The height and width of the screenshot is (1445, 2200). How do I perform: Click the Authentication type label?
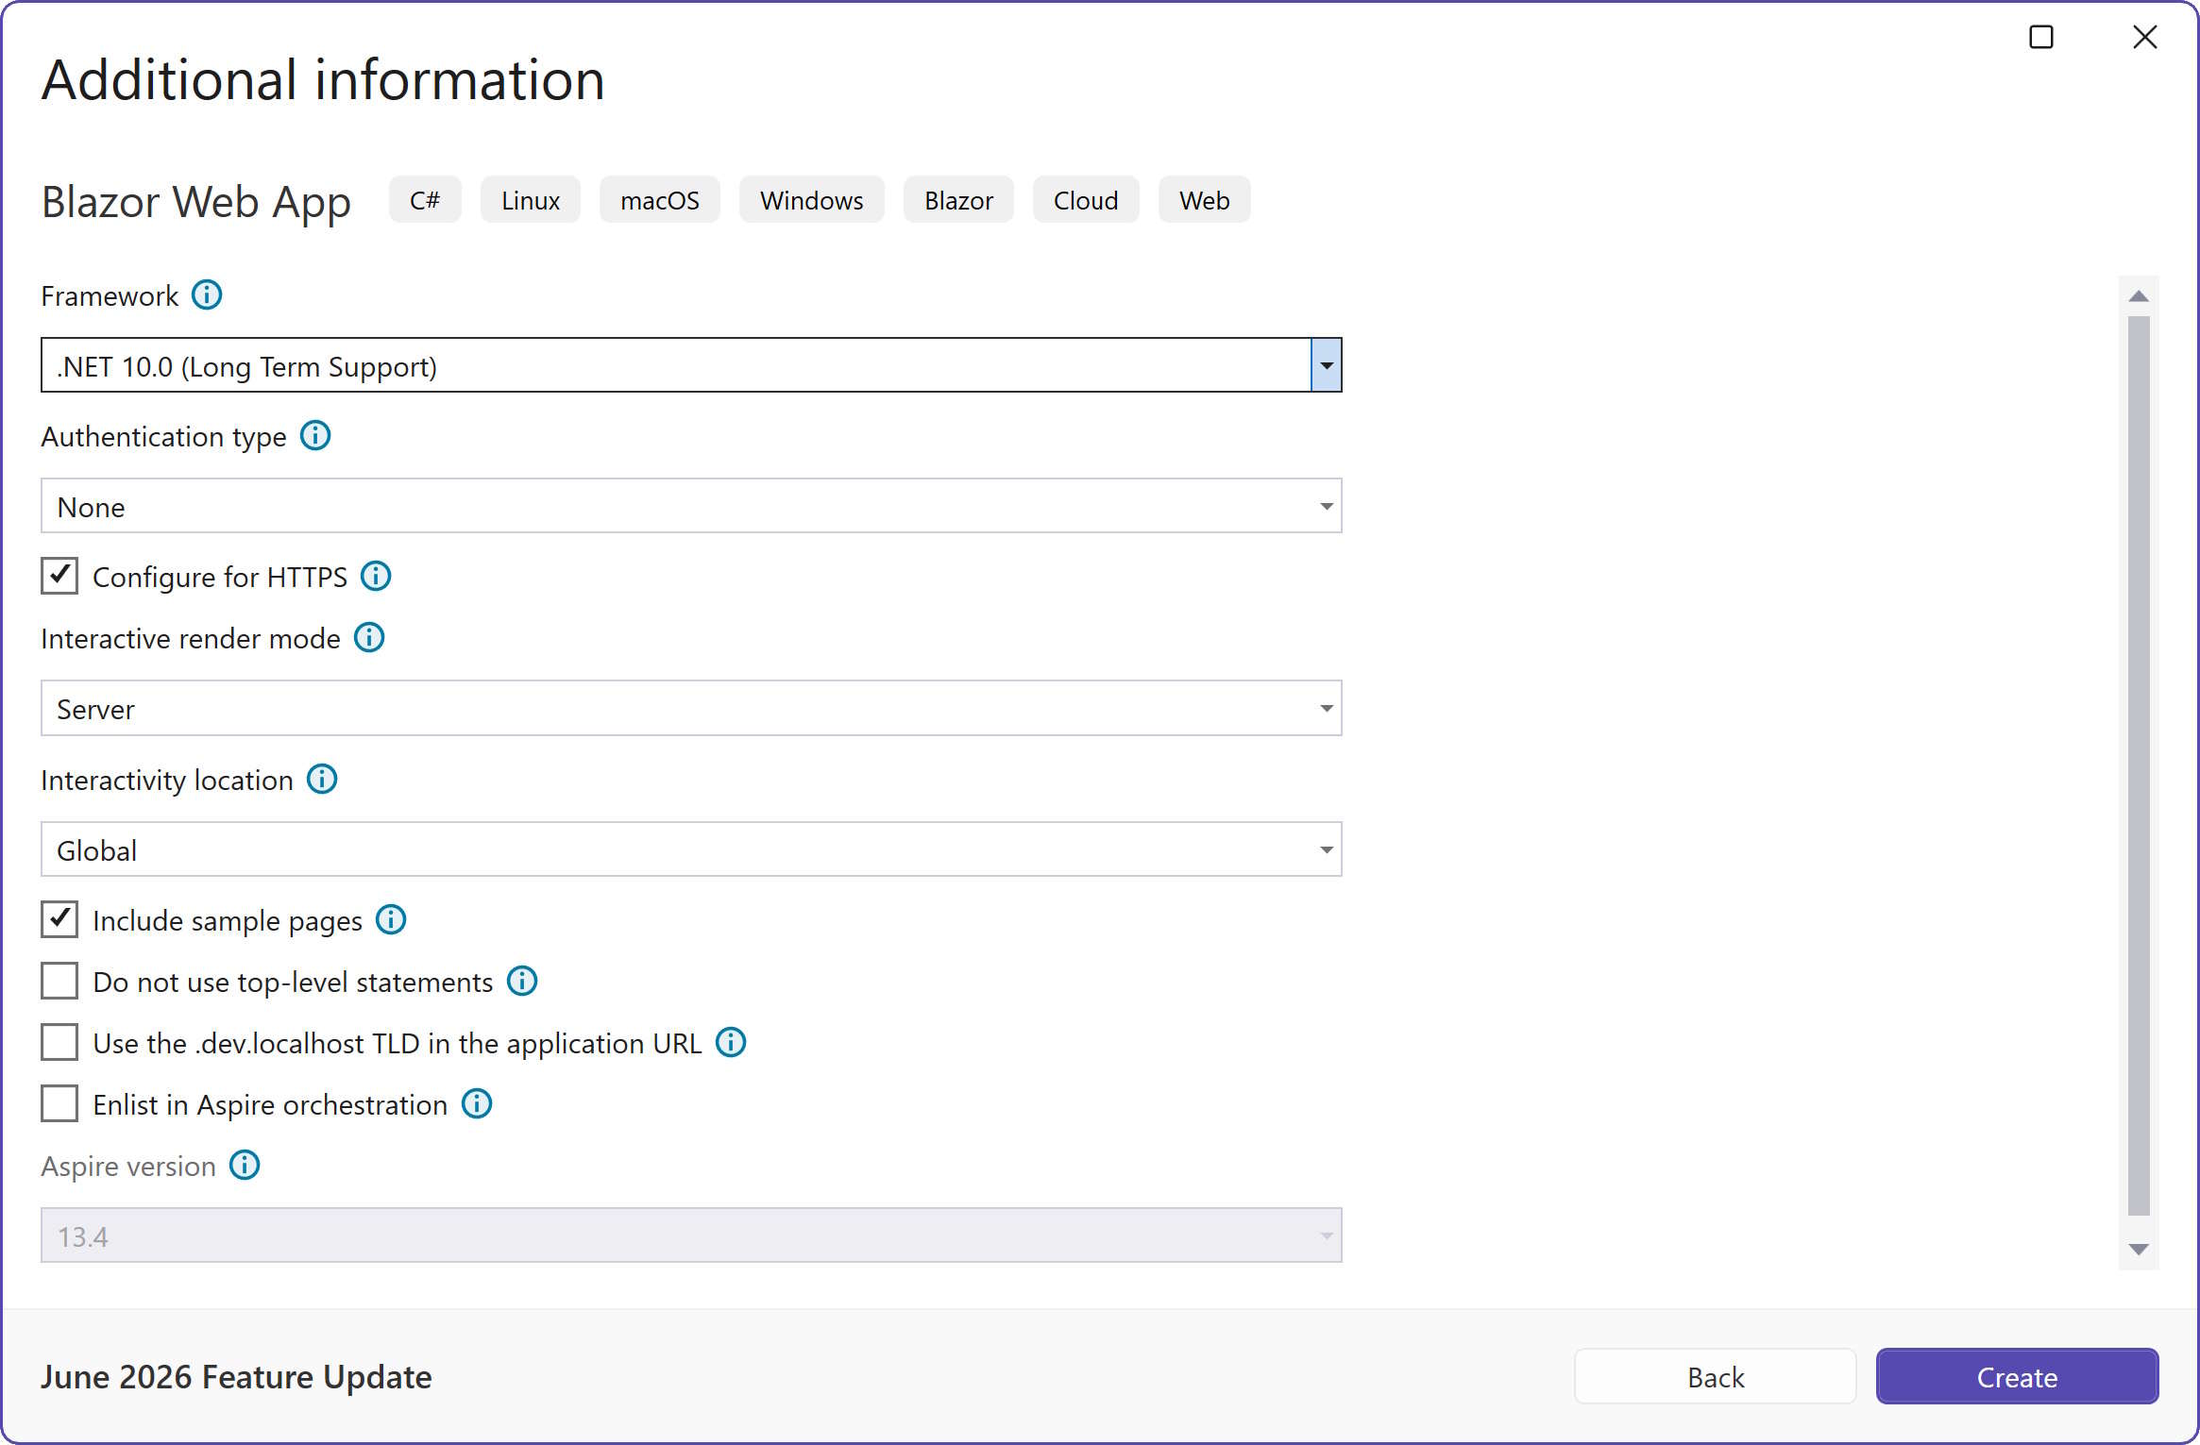[x=163, y=437]
